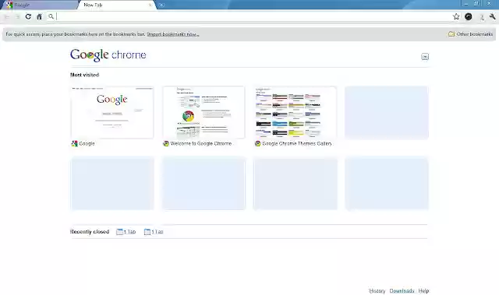The image size is (499, 295).
Task: Open a new tab with plus button
Action: [x=161, y=5]
